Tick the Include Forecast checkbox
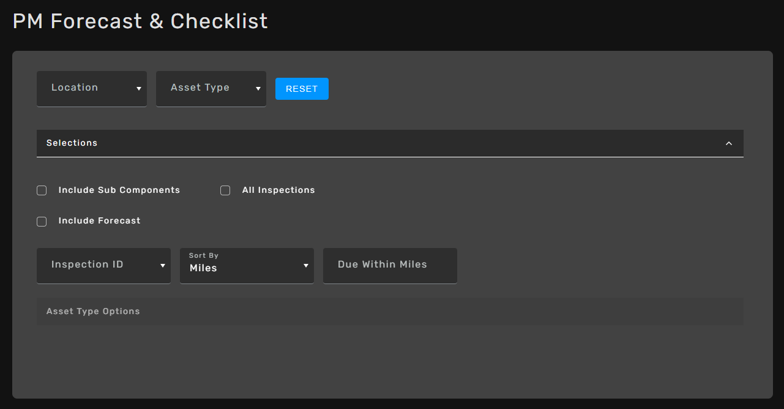 (x=42, y=221)
